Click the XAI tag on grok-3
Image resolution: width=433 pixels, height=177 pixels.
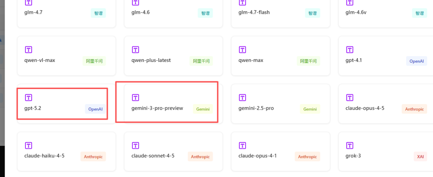click(x=420, y=157)
